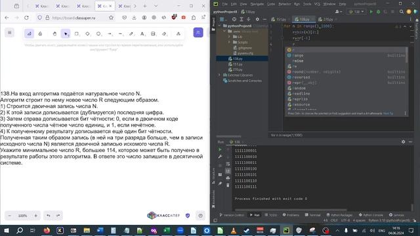Open the Python Console tool window

[x=371, y=215]
